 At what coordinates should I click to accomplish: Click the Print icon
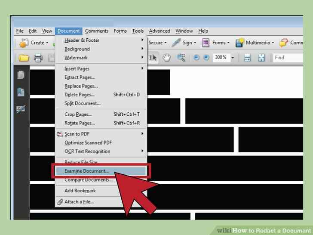[38, 58]
